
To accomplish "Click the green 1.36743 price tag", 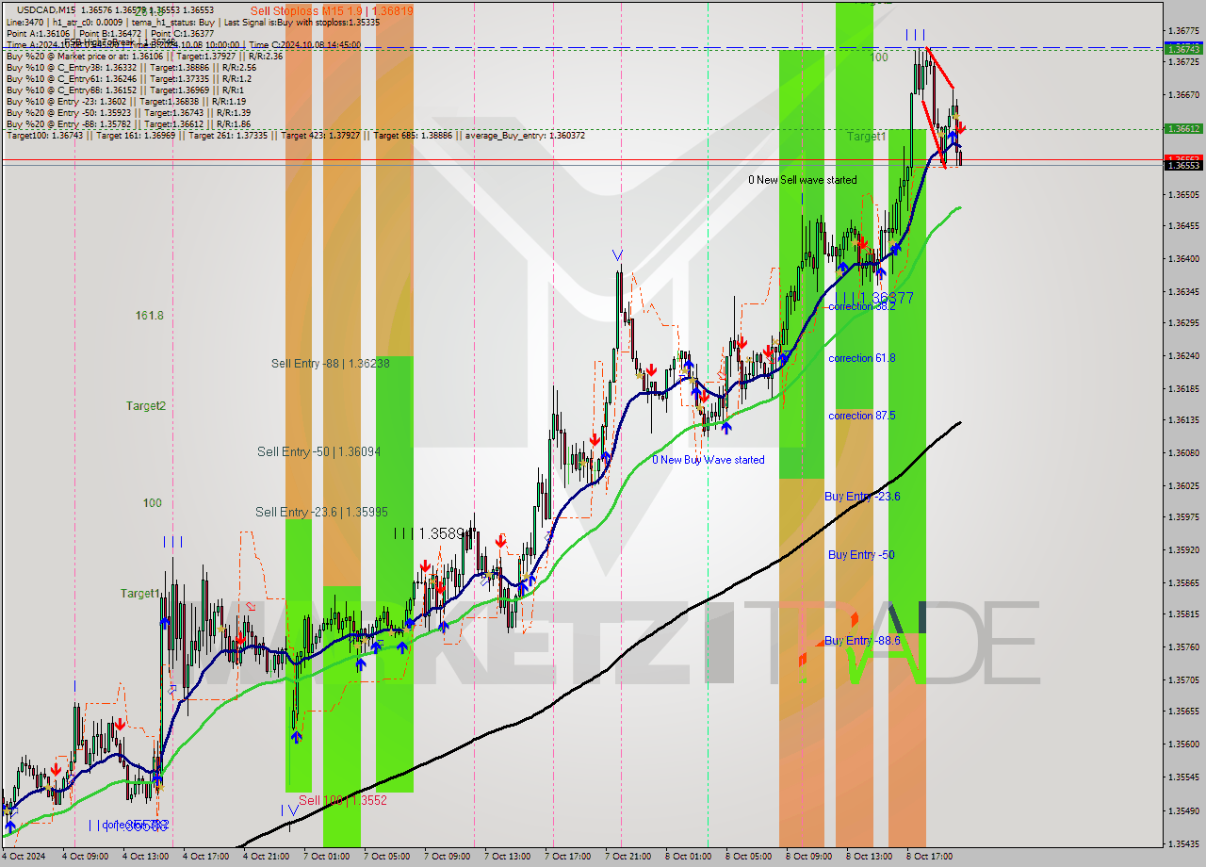I will (1182, 48).
